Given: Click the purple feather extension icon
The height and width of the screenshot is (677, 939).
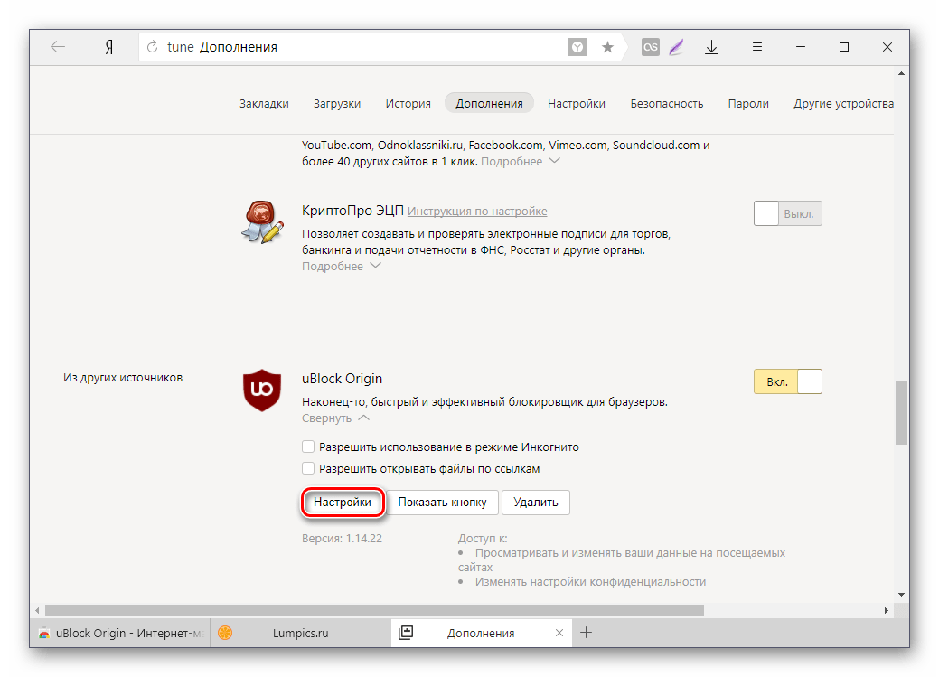Looking at the screenshot, I should 676,47.
